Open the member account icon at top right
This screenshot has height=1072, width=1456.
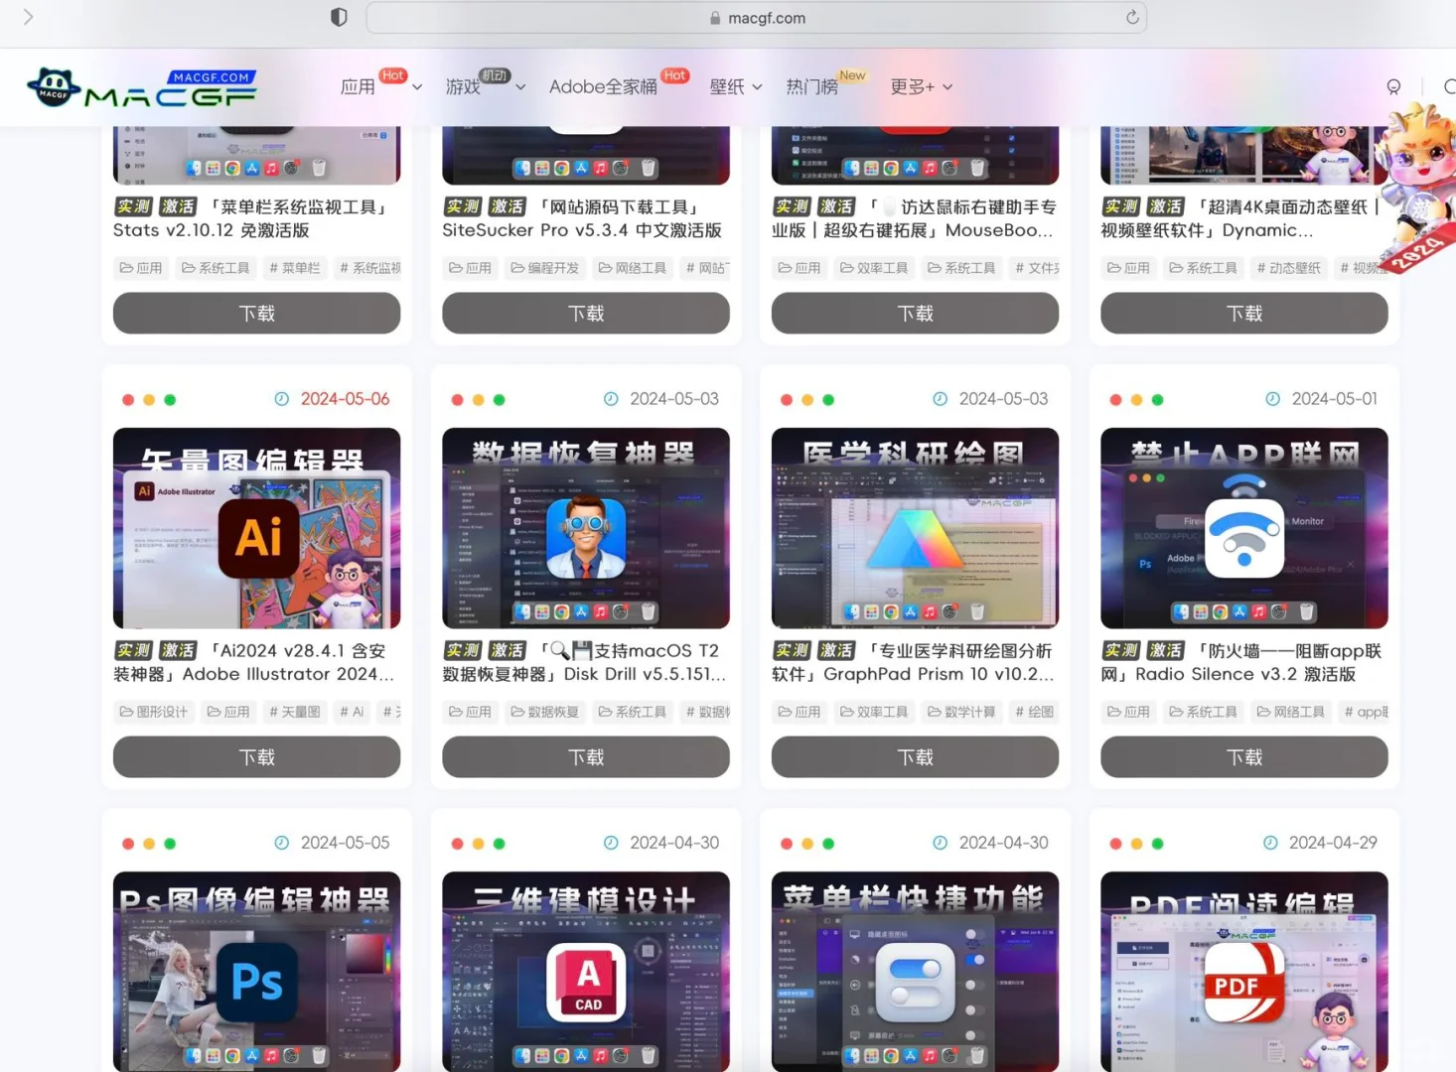tap(1393, 87)
